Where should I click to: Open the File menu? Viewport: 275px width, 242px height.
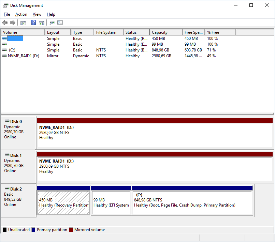[7, 14]
